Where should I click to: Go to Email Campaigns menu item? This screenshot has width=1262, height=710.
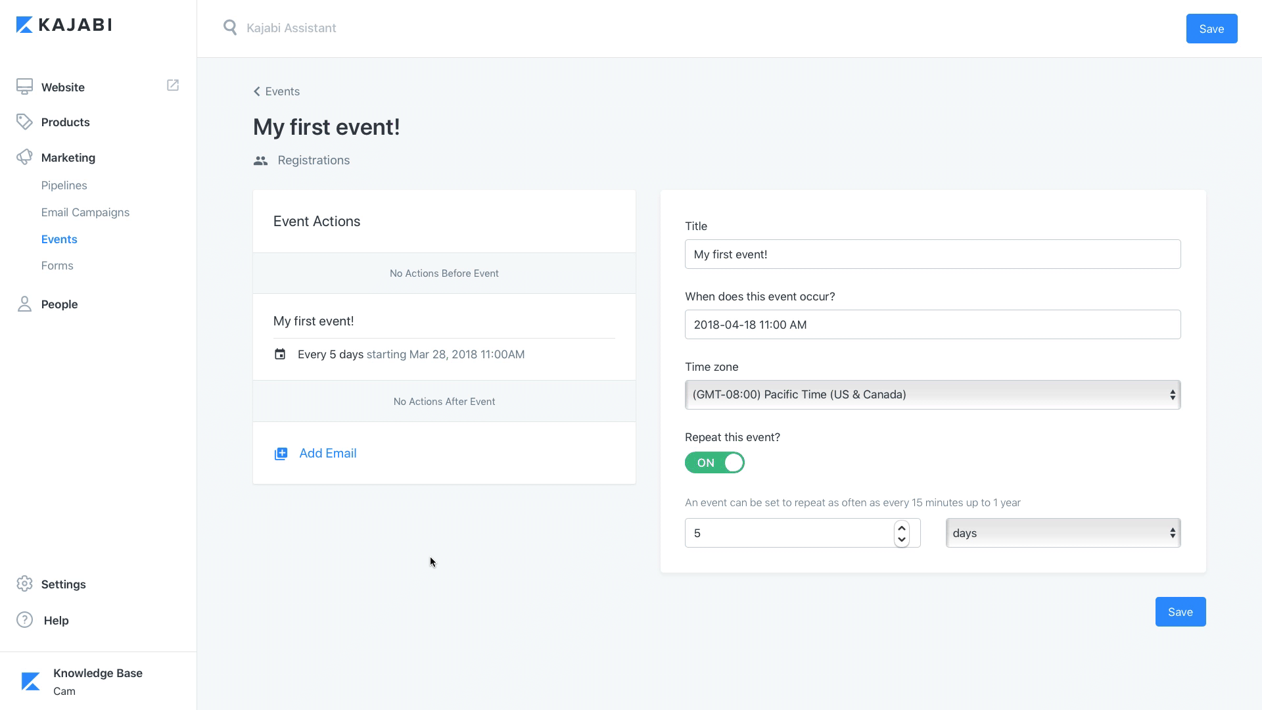85,212
